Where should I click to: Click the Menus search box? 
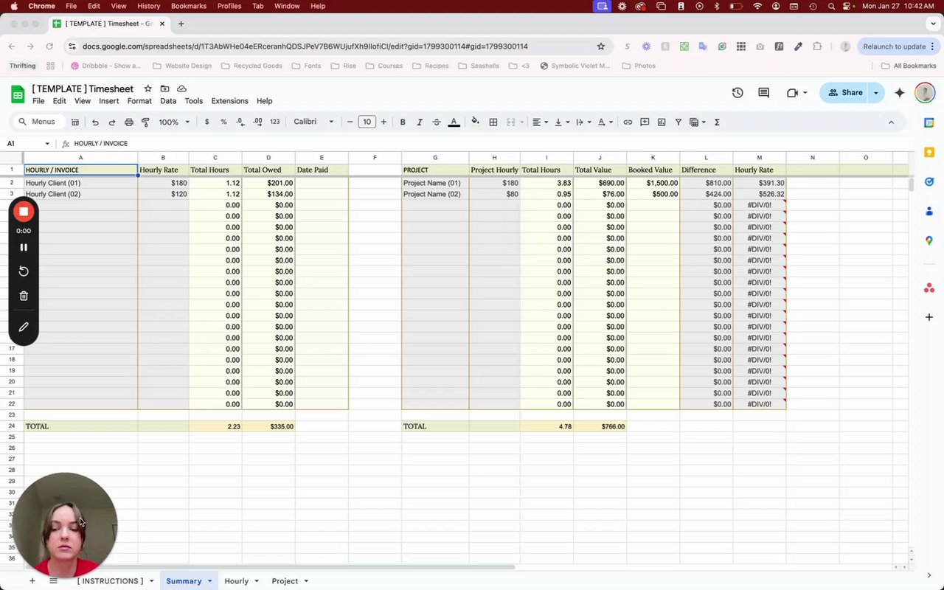point(37,122)
